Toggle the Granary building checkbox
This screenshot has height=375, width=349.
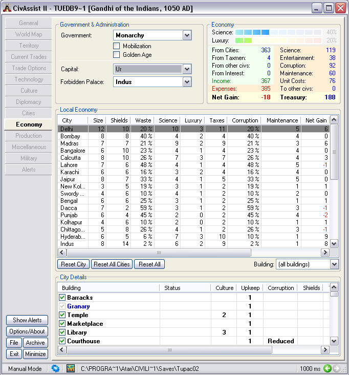point(62,306)
